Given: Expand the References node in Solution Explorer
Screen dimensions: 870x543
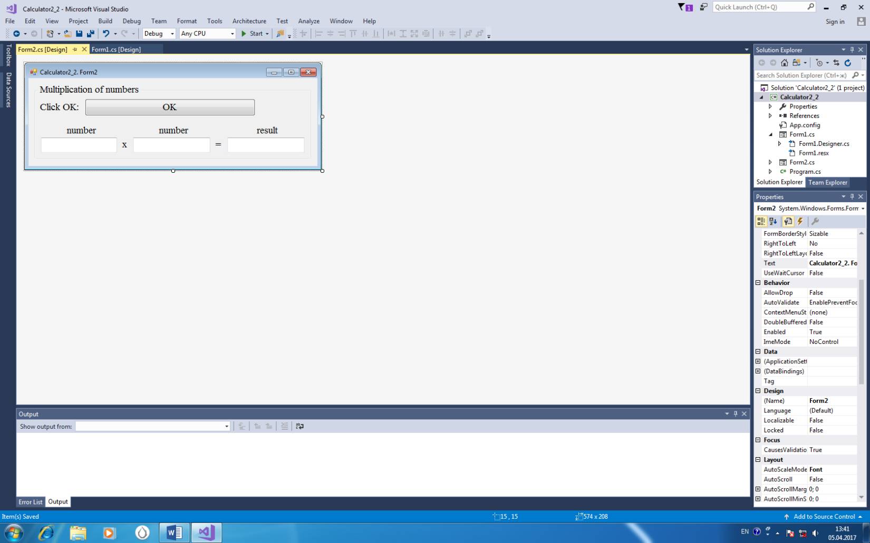Looking at the screenshot, I should coord(770,116).
